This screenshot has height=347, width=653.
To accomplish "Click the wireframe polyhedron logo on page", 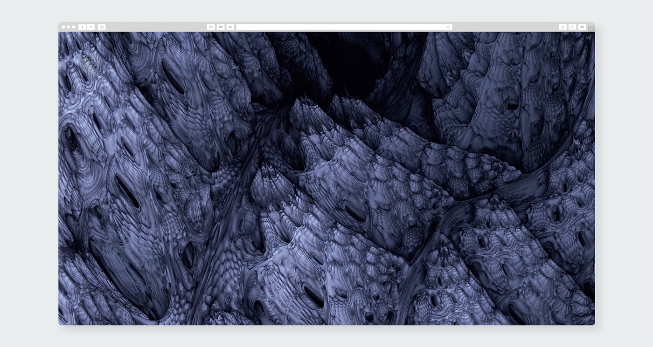I will point(90,63).
